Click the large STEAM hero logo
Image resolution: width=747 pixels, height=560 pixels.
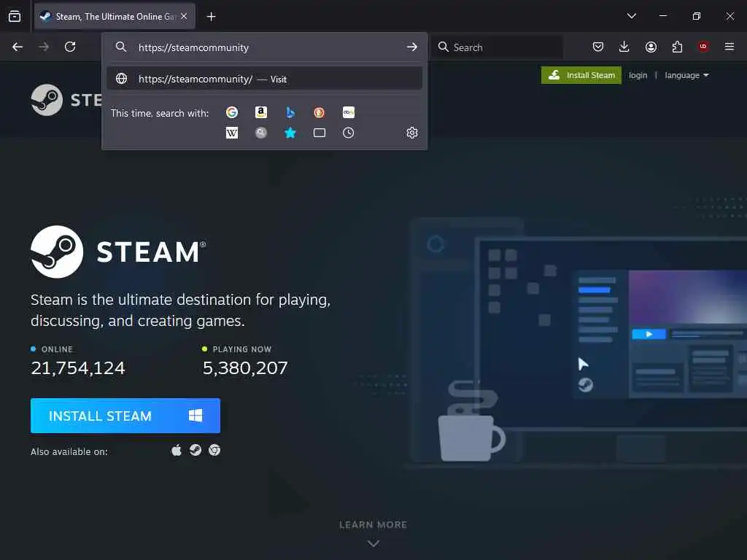tap(118, 252)
